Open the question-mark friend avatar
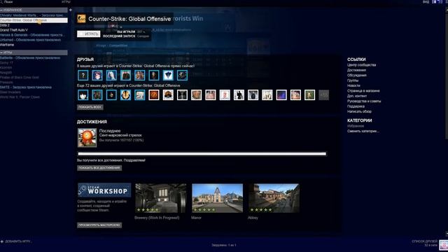448x252 pixels. pos(83,76)
